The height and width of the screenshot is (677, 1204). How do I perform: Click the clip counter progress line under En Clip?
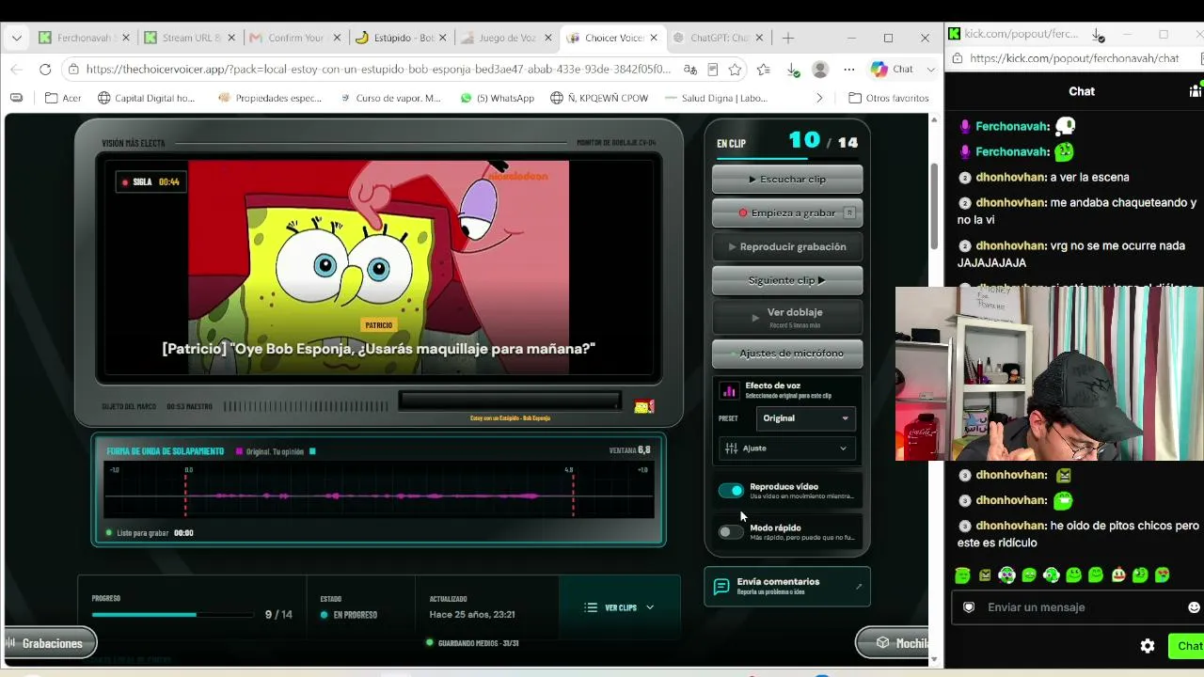click(x=787, y=157)
